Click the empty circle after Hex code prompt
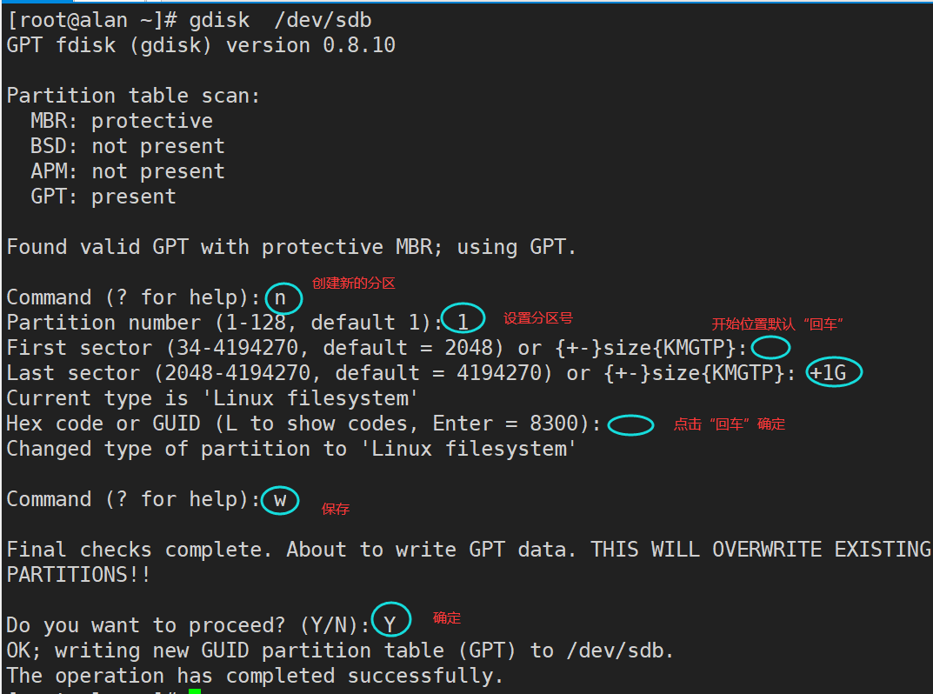The height and width of the screenshot is (694, 933). (630, 424)
